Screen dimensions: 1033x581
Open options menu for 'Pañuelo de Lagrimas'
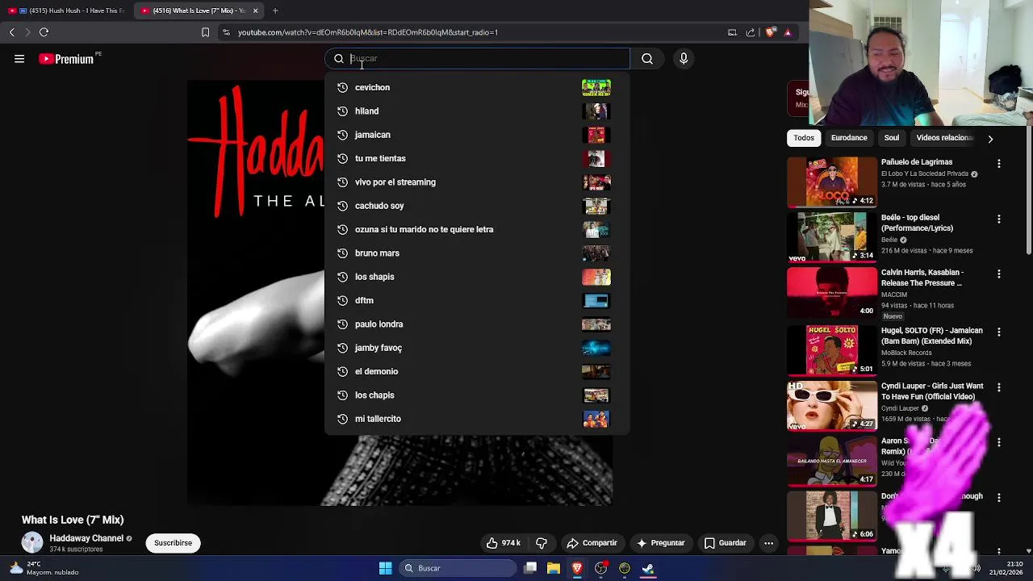click(999, 164)
